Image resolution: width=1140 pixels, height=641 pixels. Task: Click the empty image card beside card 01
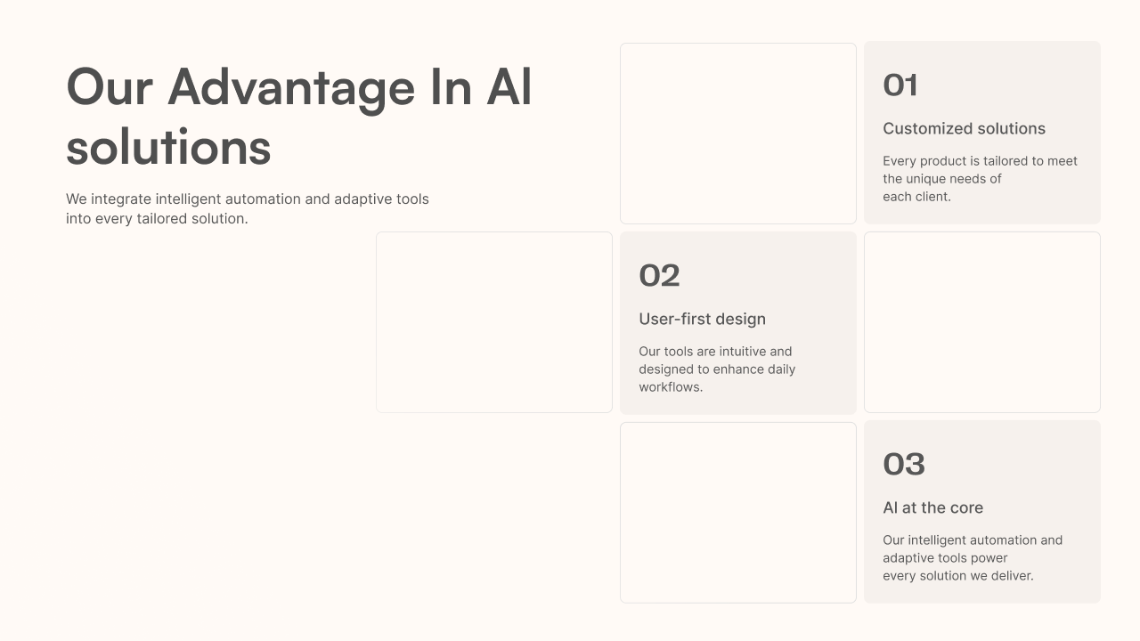pyautogui.click(x=737, y=134)
